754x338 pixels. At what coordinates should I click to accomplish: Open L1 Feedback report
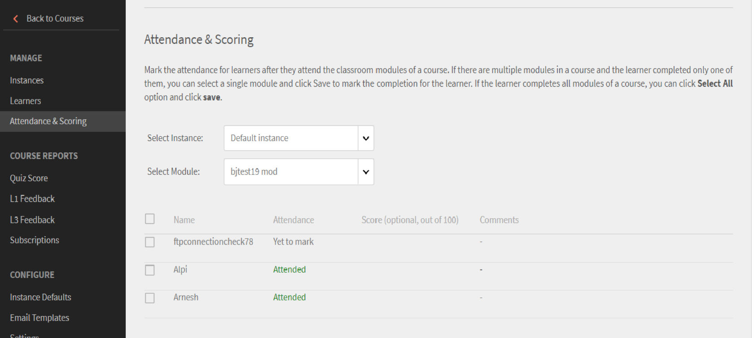tap(32, 199)
